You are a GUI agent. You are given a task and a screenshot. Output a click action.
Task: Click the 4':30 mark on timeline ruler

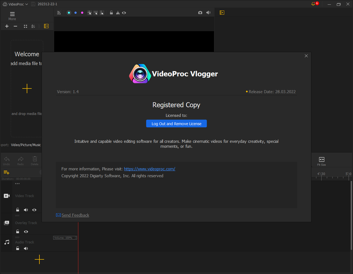pyautogui.click(x=321, y=174)
